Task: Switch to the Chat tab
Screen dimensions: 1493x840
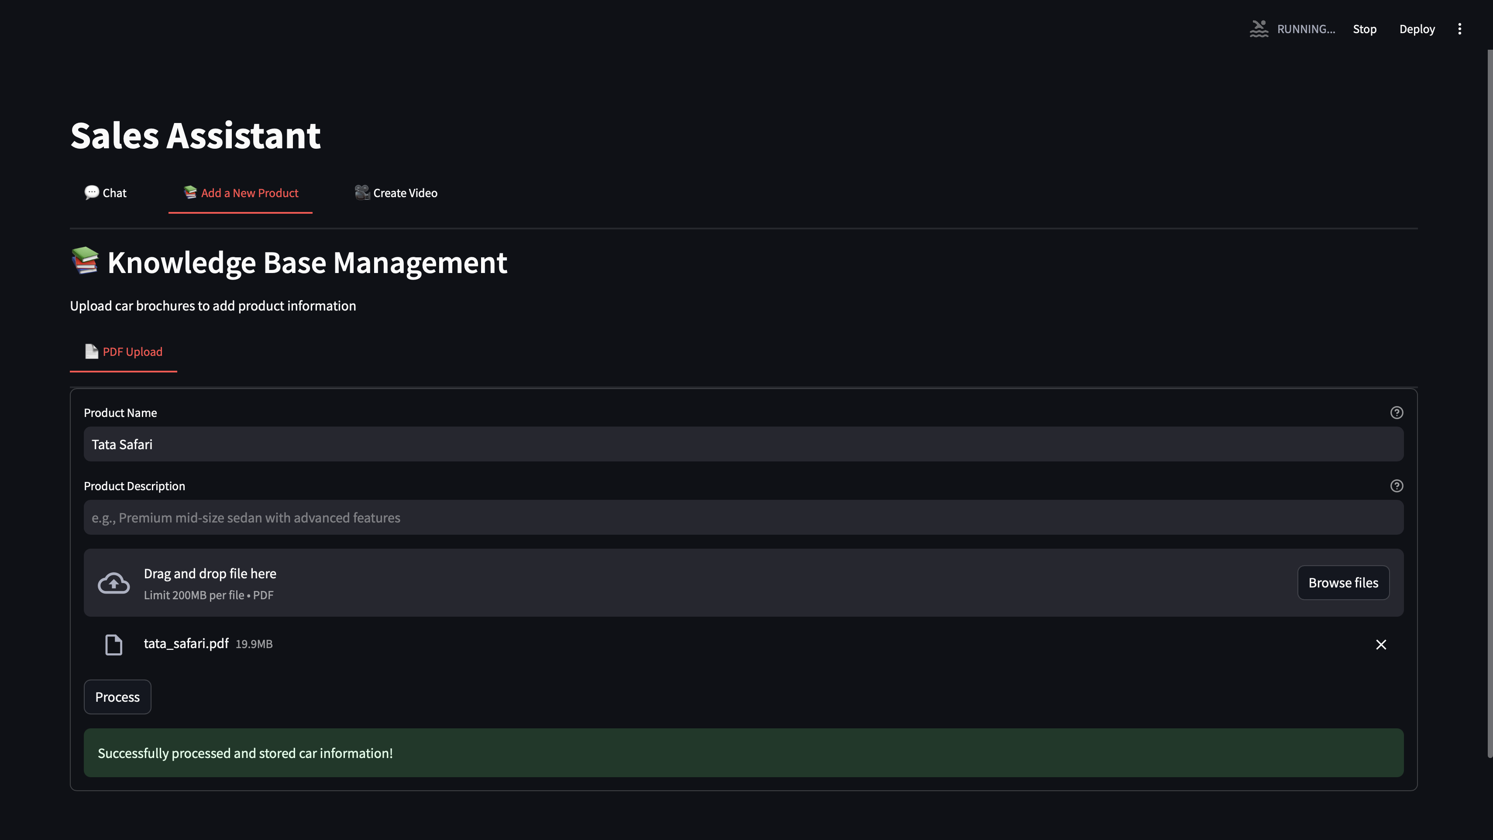Action: tap(106, 193)
